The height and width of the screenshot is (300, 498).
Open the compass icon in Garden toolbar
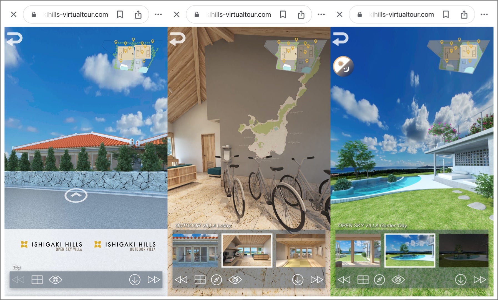379,280
